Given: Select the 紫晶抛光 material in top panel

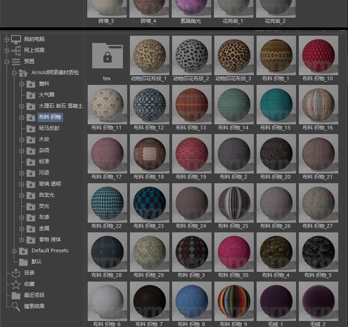Looking at the screenshot, I should (x=191, y=9).
